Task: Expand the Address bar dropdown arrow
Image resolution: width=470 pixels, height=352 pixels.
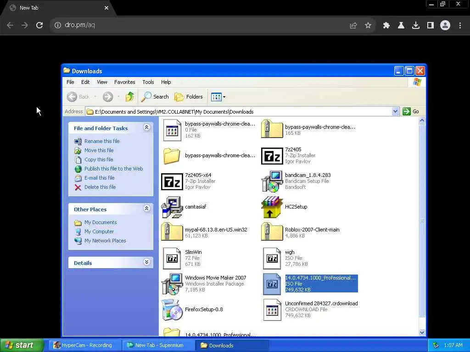Action: click(x=395, y=111)
